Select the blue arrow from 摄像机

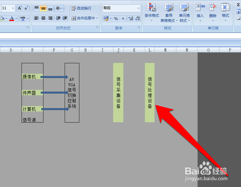(54, 77)
